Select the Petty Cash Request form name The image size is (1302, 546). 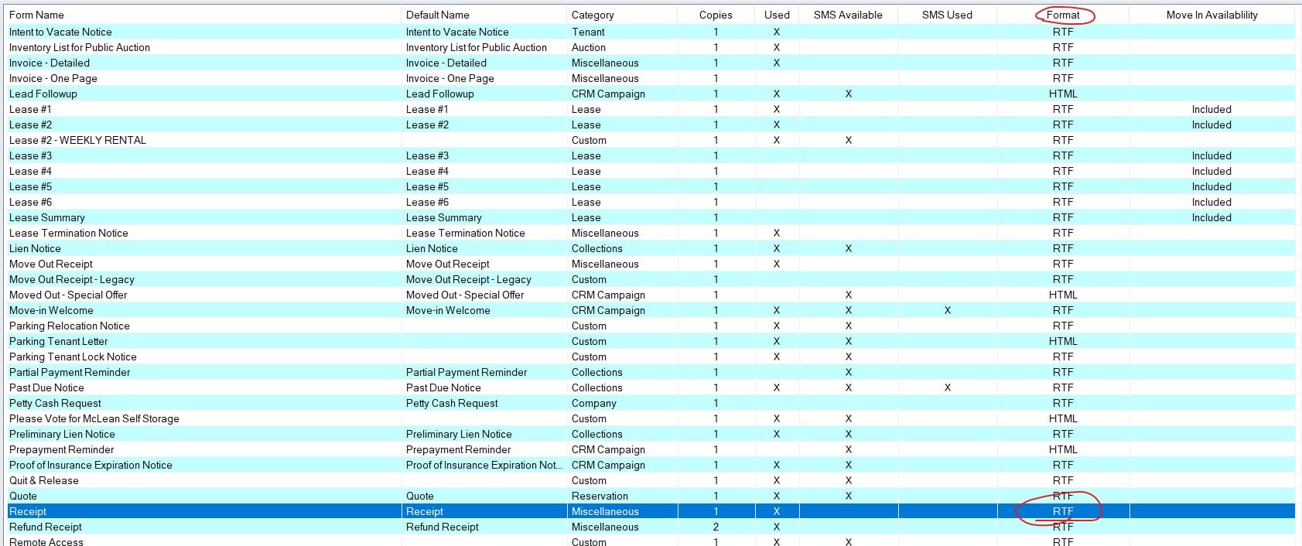coord(55,403)
